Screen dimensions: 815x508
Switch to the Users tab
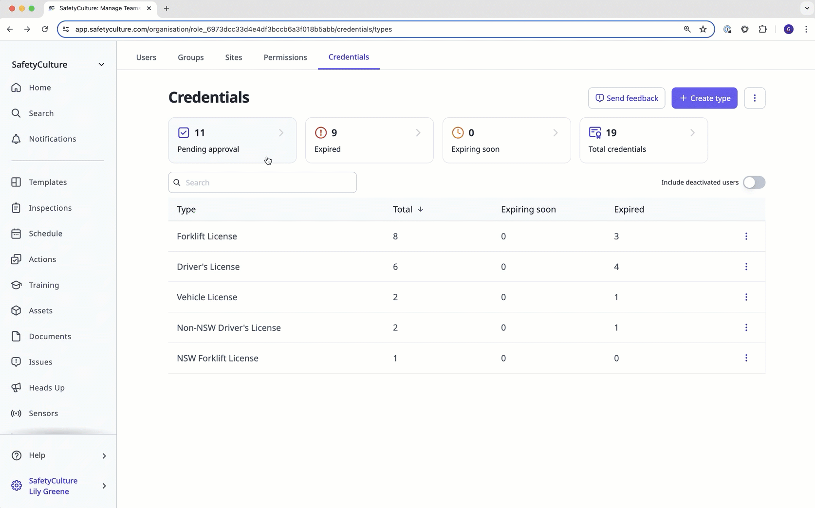[146, 57]
